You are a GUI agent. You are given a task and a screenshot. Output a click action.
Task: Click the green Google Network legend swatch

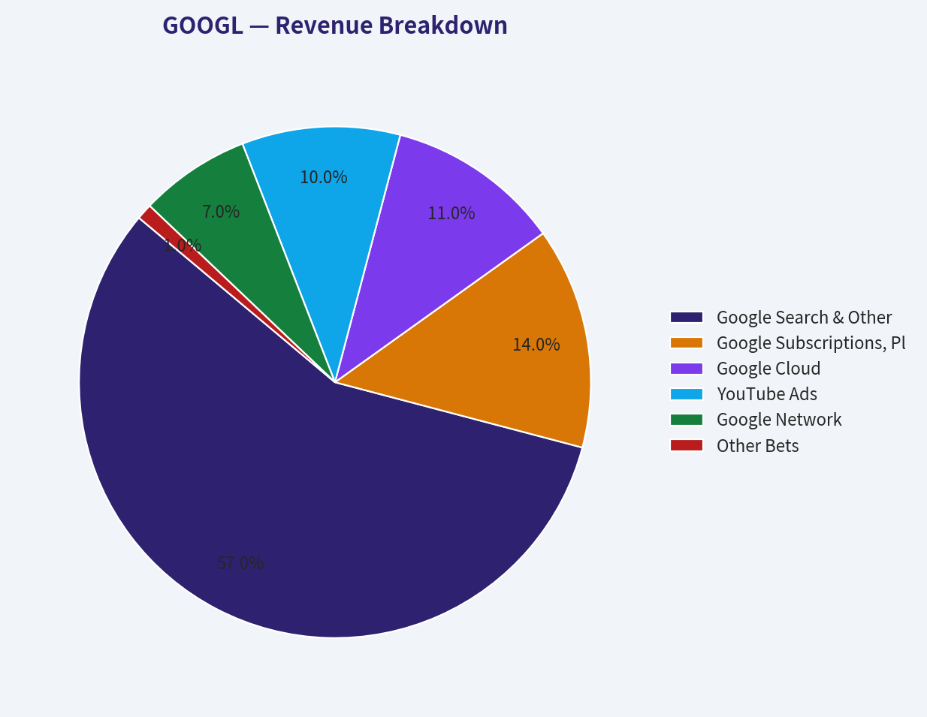point(686,420)
